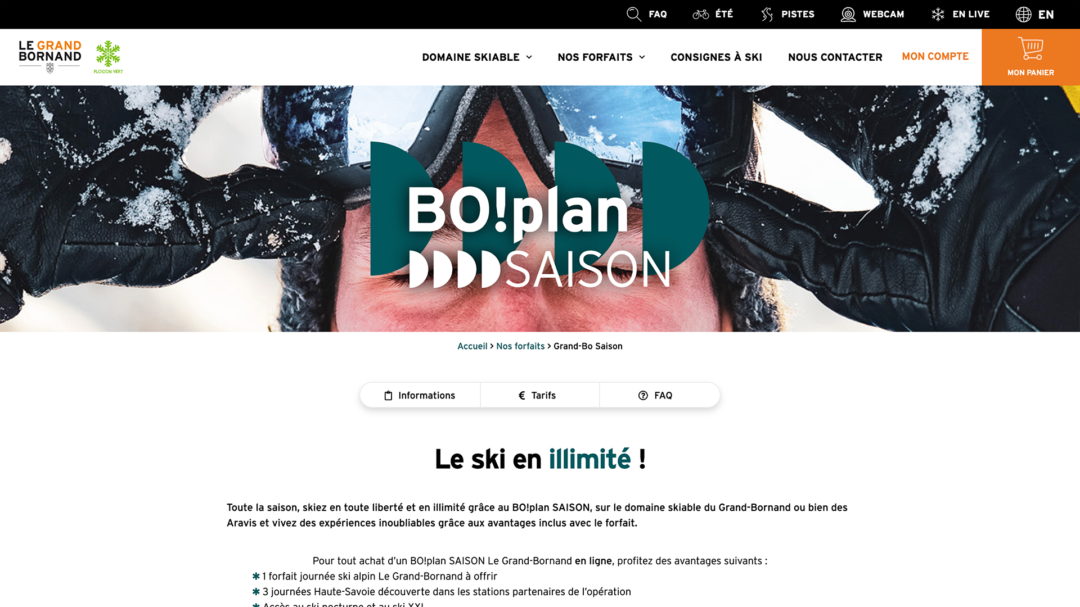This screenshot has width=1080, height=607.
Task: Expand the Nos Forfaits dropdown chevron
Action: point(642,57)
